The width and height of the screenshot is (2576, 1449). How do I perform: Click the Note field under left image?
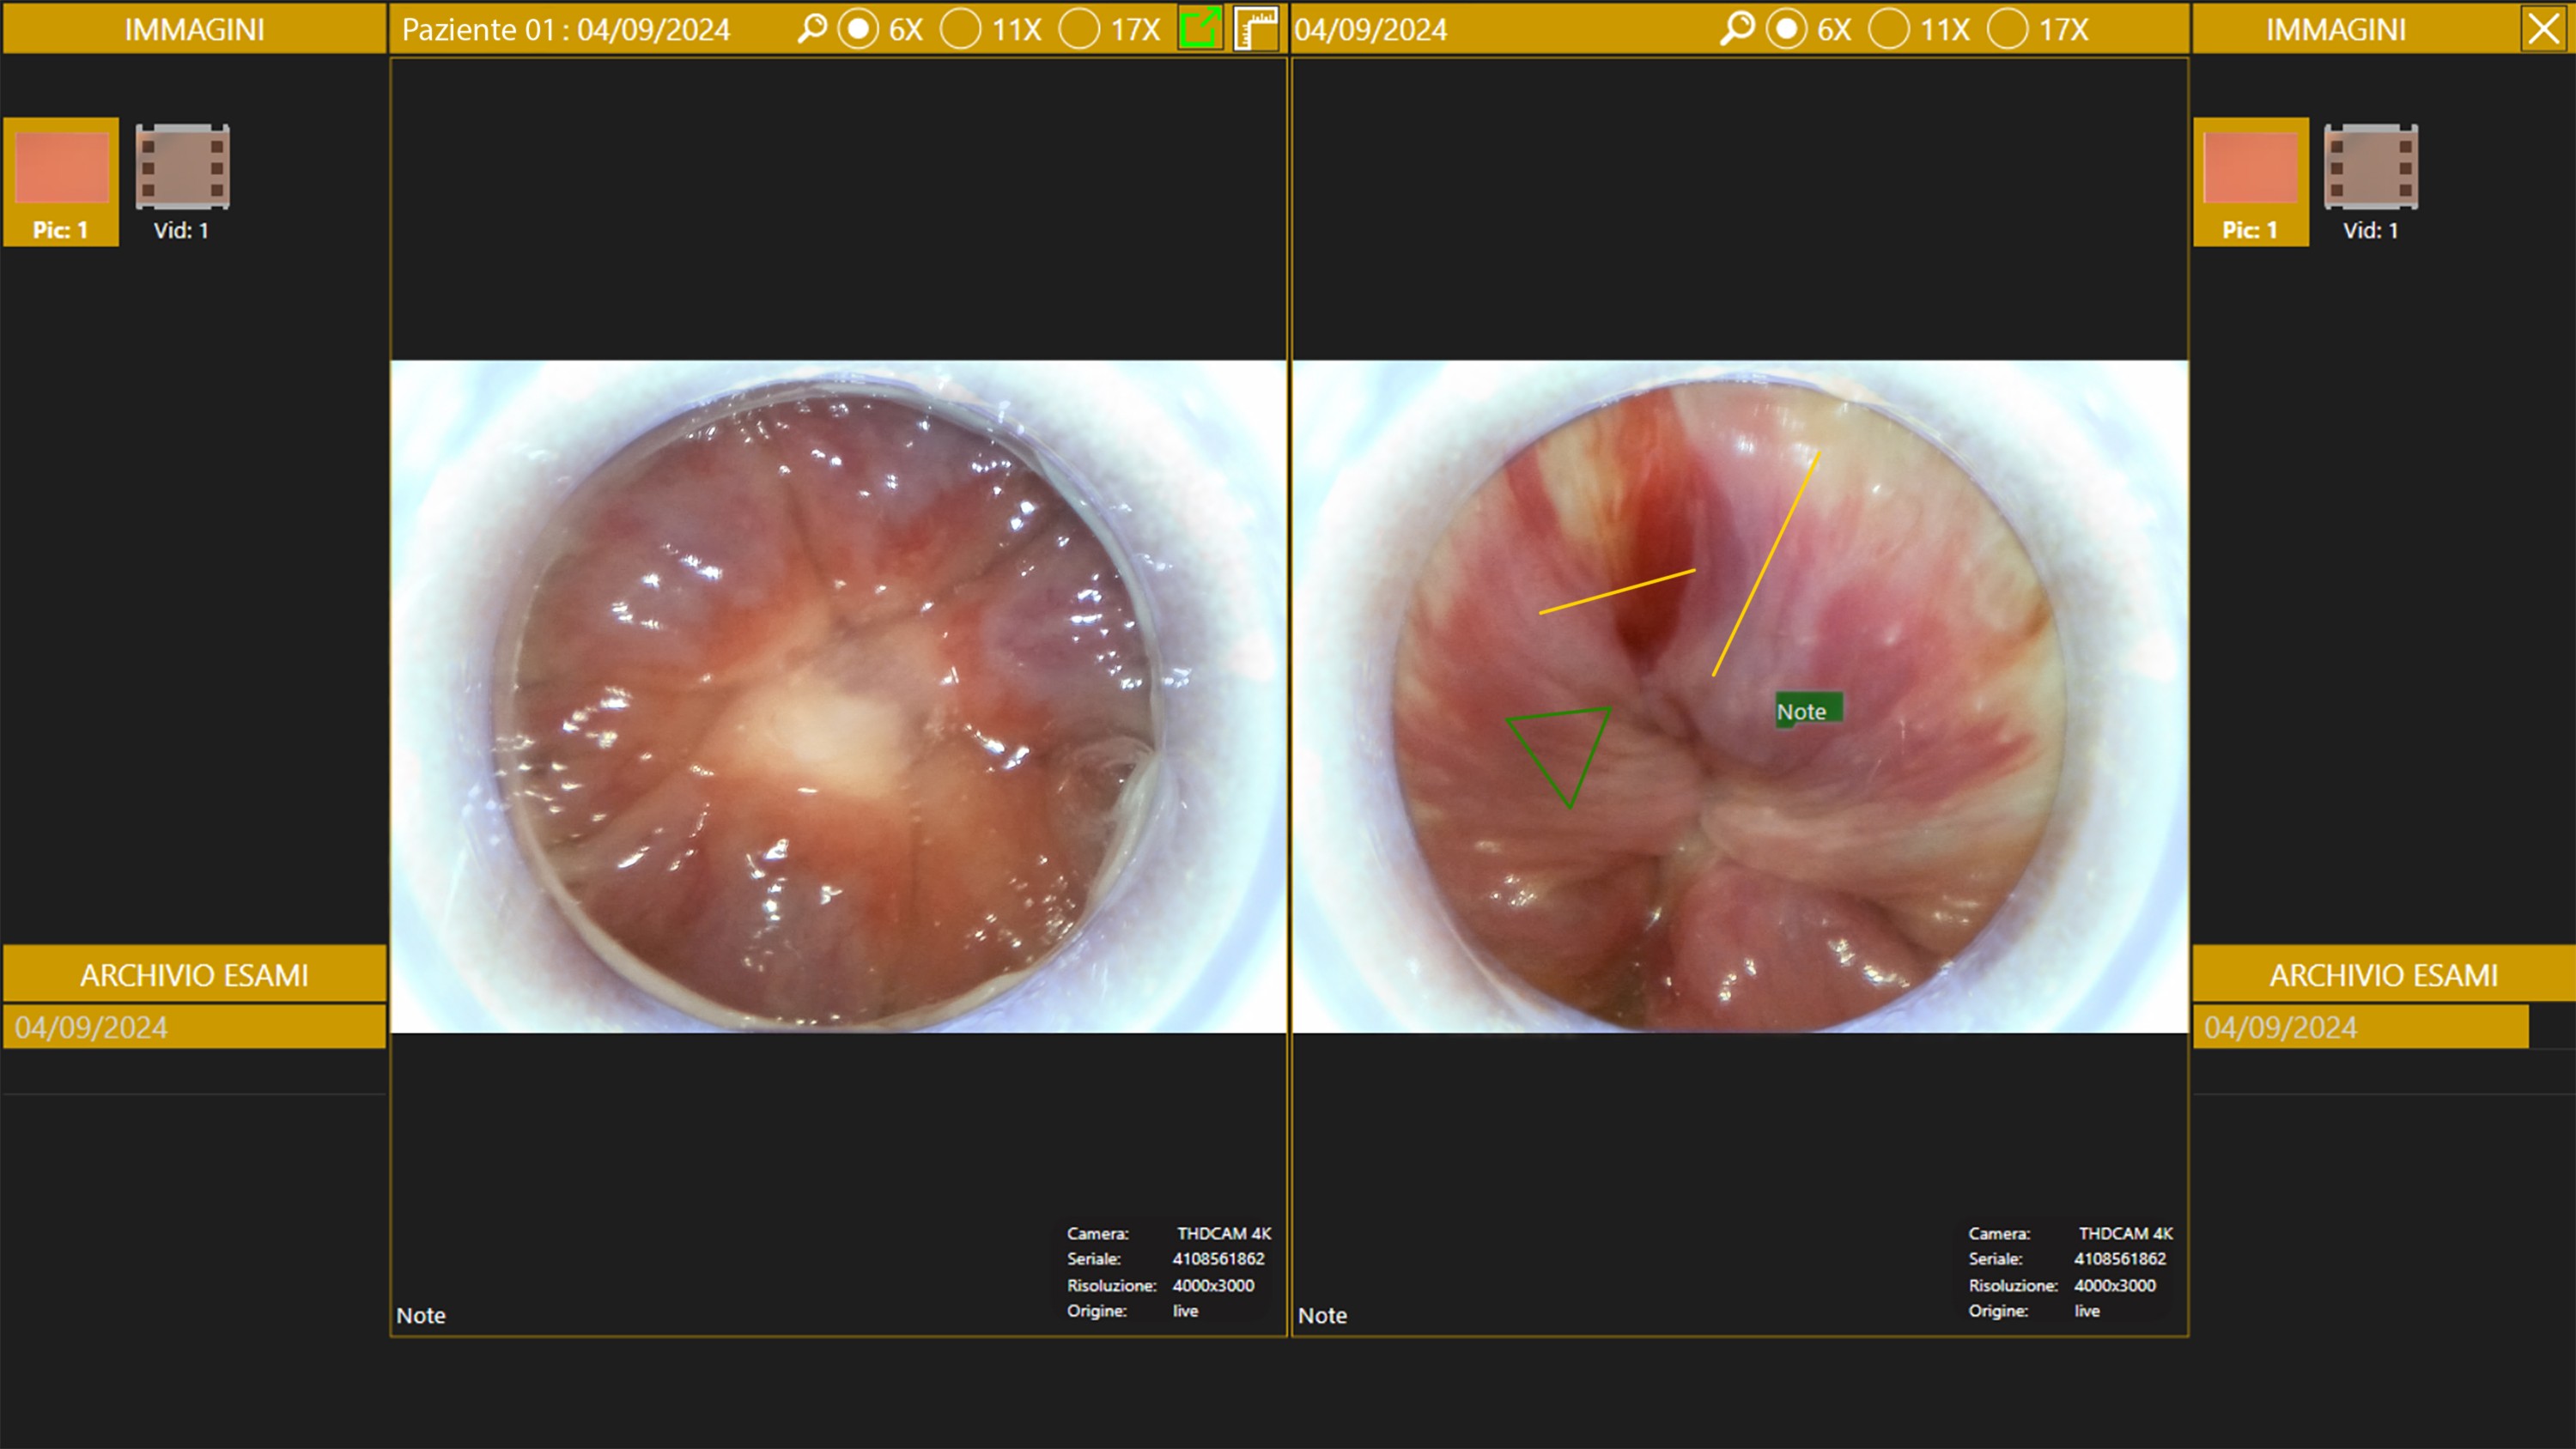click(421, 1315)
